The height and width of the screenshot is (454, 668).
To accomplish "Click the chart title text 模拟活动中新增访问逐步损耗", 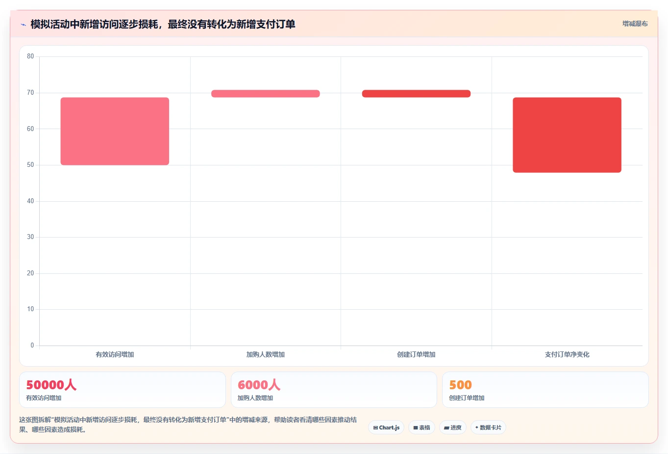I will (x=94, y=24).
